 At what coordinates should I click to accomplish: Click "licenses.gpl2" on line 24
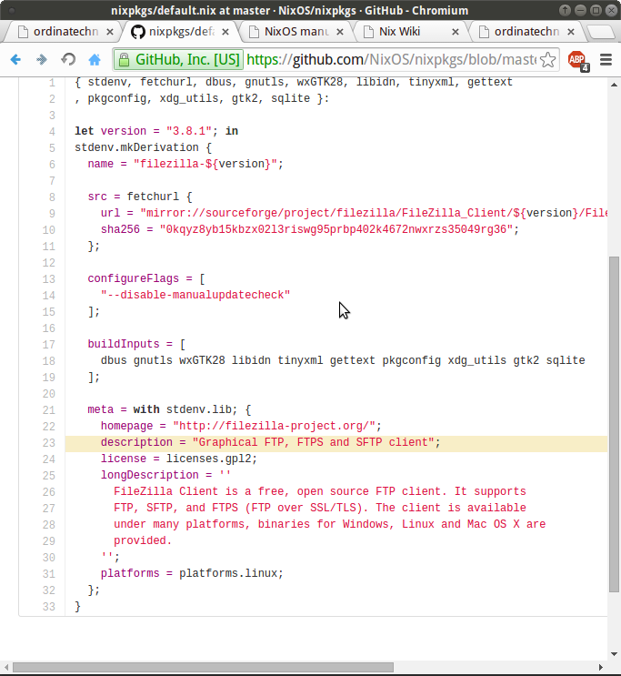[x=208, y=459]
